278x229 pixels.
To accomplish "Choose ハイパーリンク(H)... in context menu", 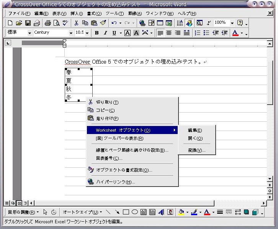I will coord(132,182).
